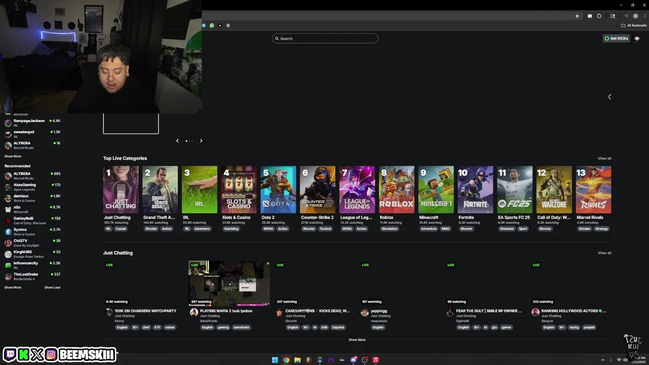Open AkesGaming channel in Recommended
Screen dimensions: 649x365
click(x=32, y=187)
